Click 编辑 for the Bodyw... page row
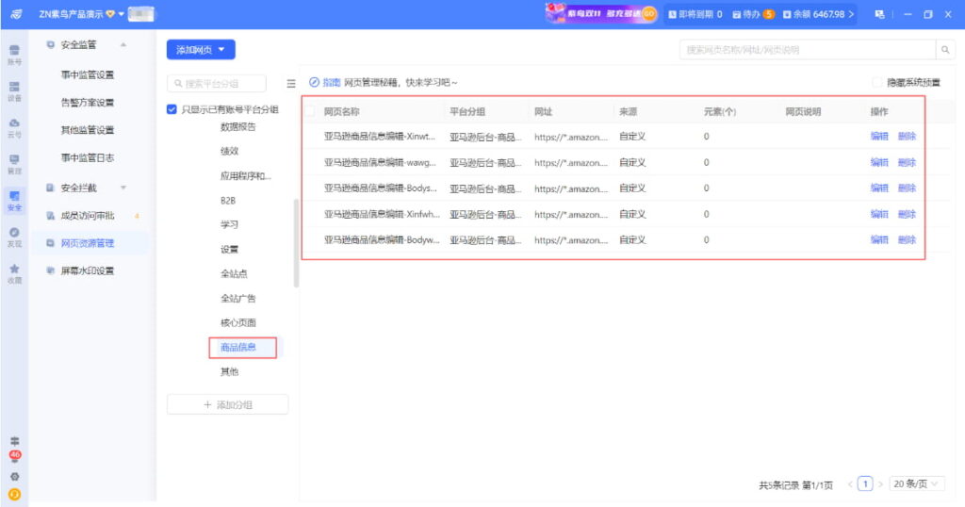965x507 pixels. pyautogui.click(x=879, y=239)
